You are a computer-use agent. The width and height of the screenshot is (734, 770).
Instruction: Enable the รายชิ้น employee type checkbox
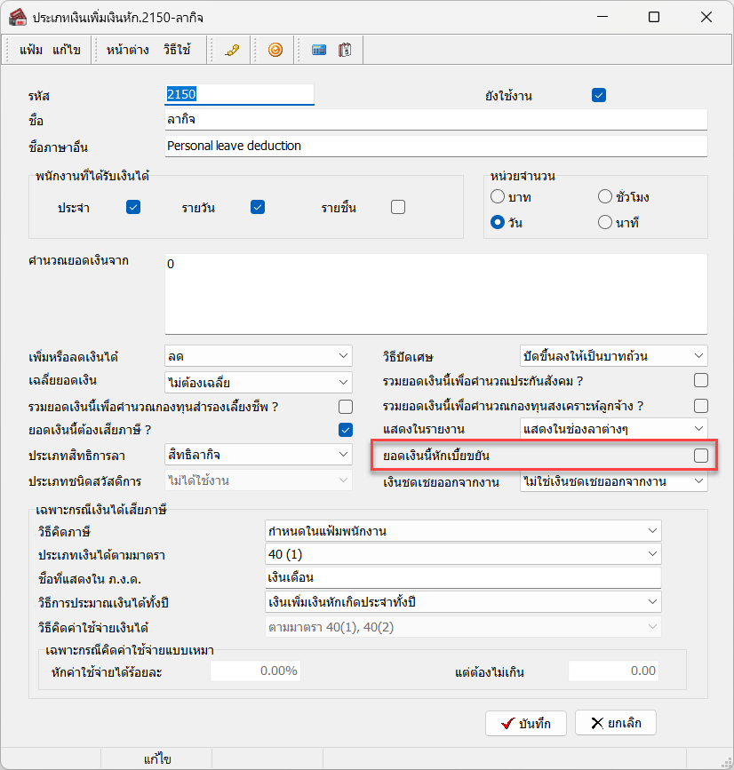point(398,207)
